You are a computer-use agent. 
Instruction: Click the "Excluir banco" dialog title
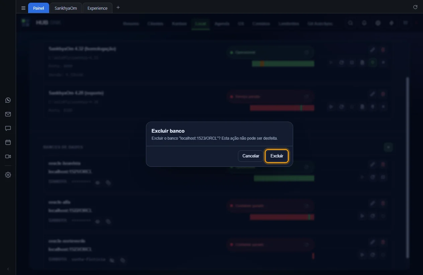click(x=168, y=131)
